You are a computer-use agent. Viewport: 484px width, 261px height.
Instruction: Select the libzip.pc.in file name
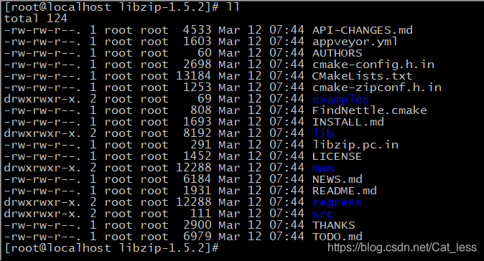click(355, 145)
